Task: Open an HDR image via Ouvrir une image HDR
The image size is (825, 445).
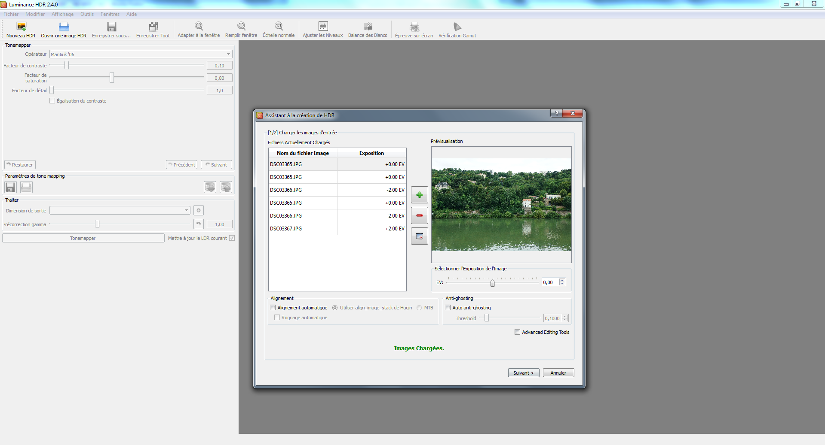Action: [64, 27]
